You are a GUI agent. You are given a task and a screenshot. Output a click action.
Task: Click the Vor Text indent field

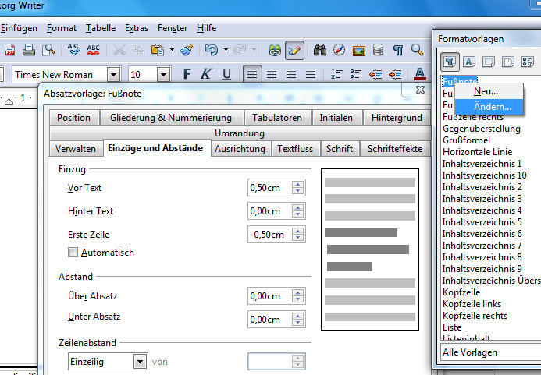(x=269, y=188)
